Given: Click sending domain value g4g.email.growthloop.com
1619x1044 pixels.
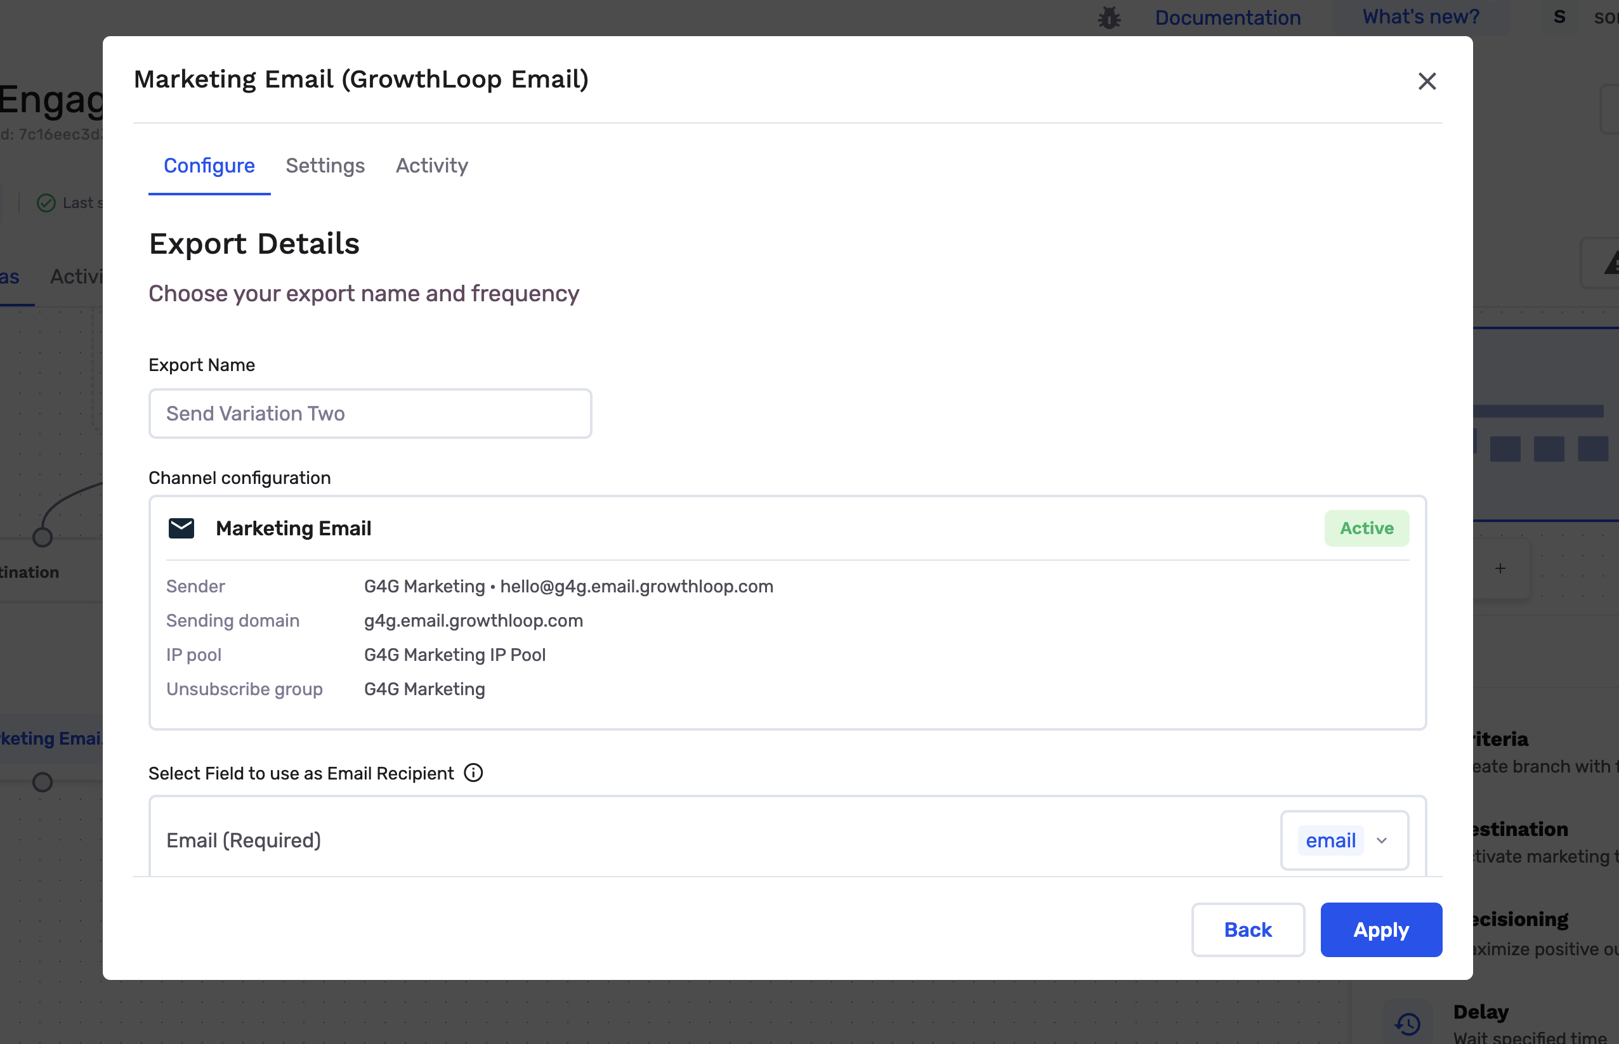Looking at the screenshot, I should (x=473, y=620).
